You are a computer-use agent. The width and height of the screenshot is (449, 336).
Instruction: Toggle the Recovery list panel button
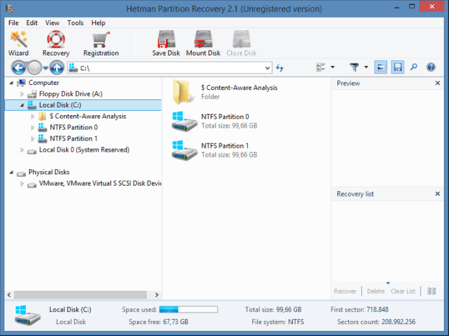click(397, 67)
